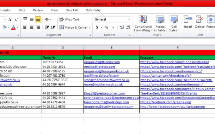Toggle Wrap Text
215x134 pixels.
(x=69, y=20)
